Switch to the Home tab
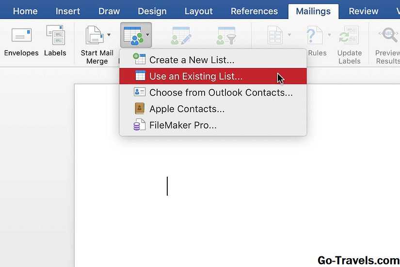The image size is (400, 267). [x=26, y=11]
